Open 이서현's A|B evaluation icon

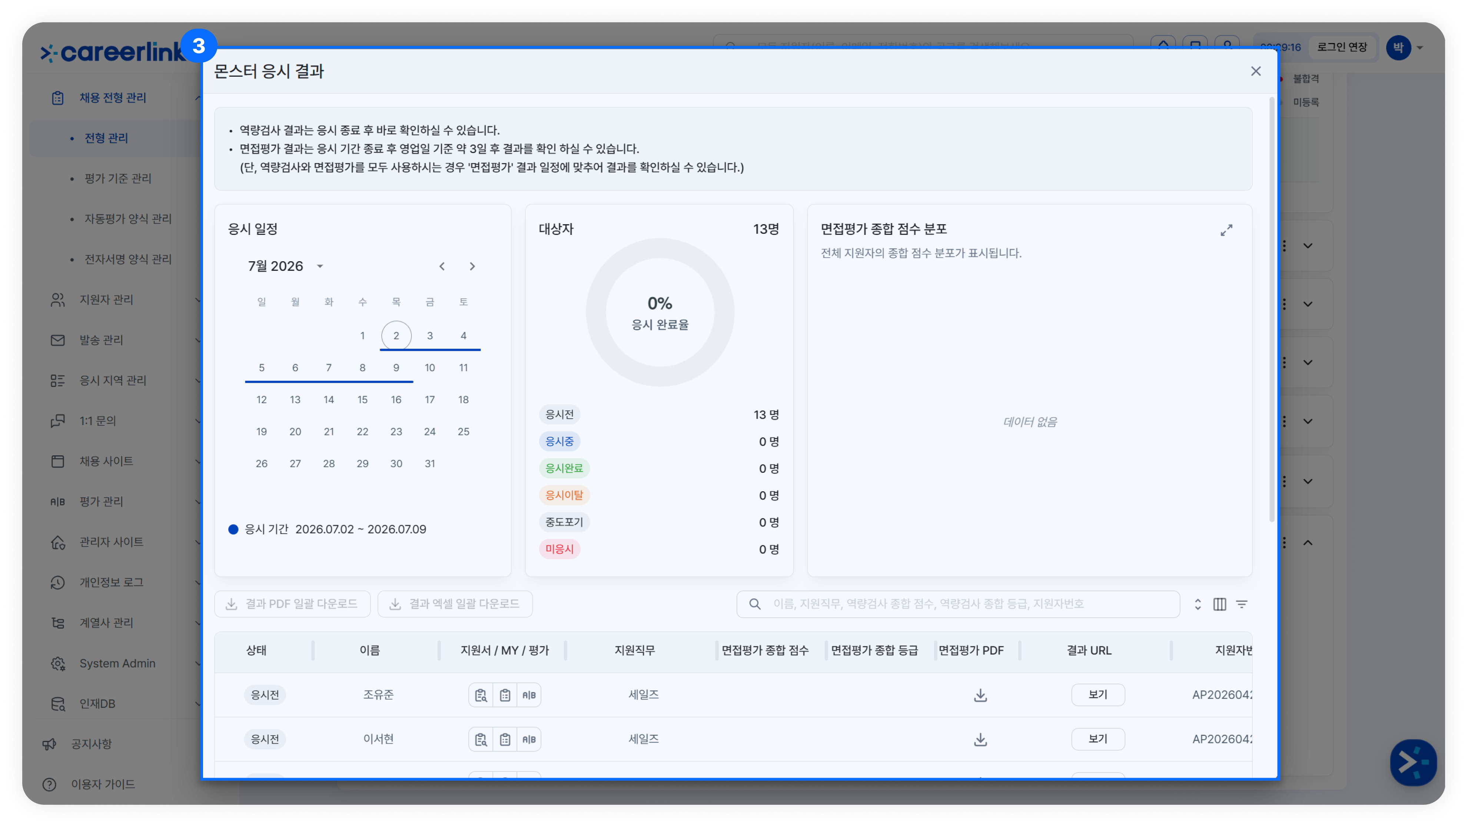[529, 739]
